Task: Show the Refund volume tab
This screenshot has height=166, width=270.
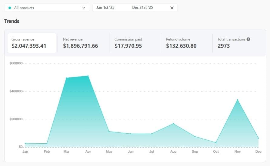Action: click(x=186, y=43)
